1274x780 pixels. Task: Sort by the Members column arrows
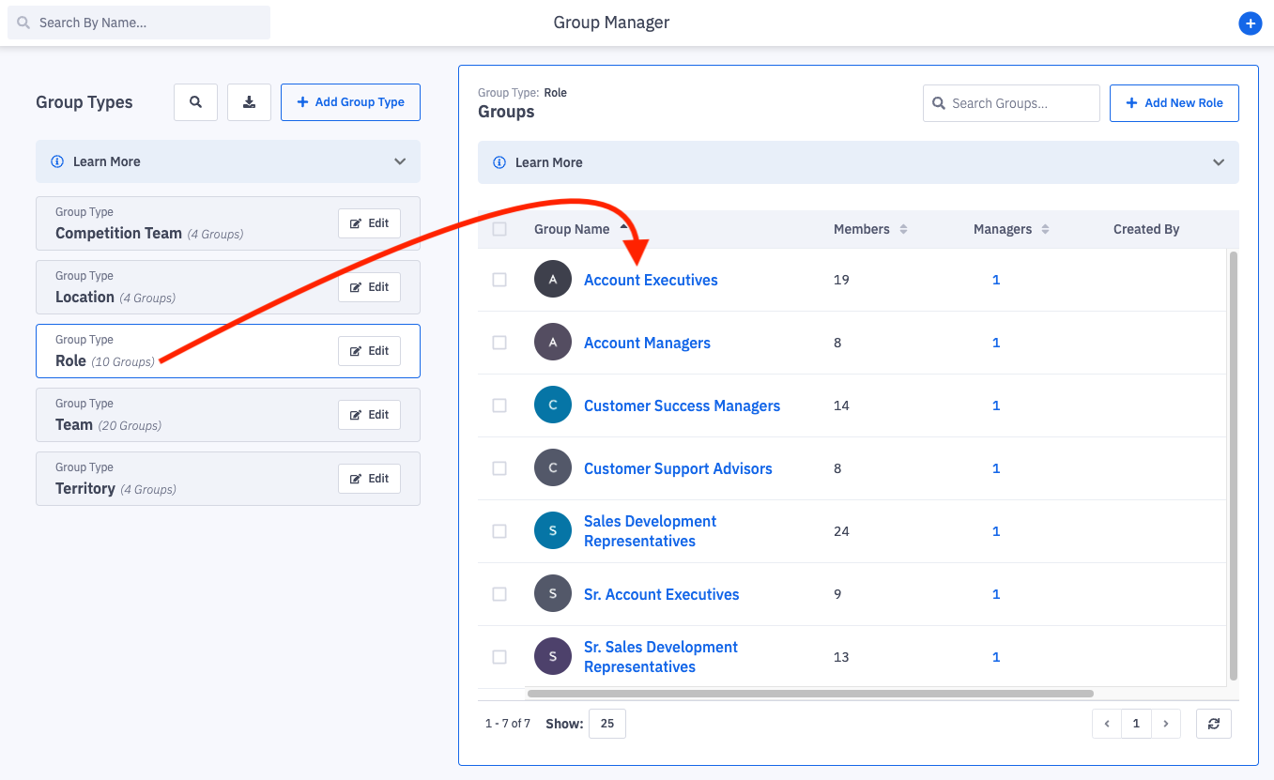(903, 230)
